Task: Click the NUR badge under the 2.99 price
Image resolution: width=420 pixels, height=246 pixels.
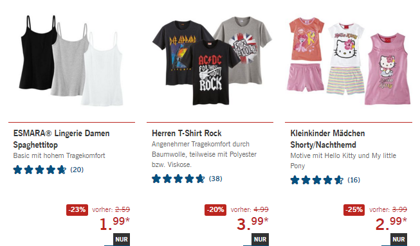Action: [x=399, y=240]
